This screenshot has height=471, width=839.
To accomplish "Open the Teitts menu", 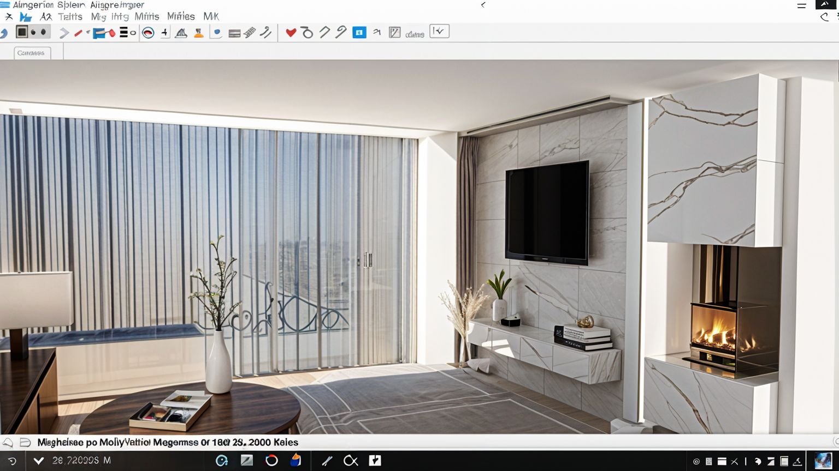I will click(x=70, y=17).
